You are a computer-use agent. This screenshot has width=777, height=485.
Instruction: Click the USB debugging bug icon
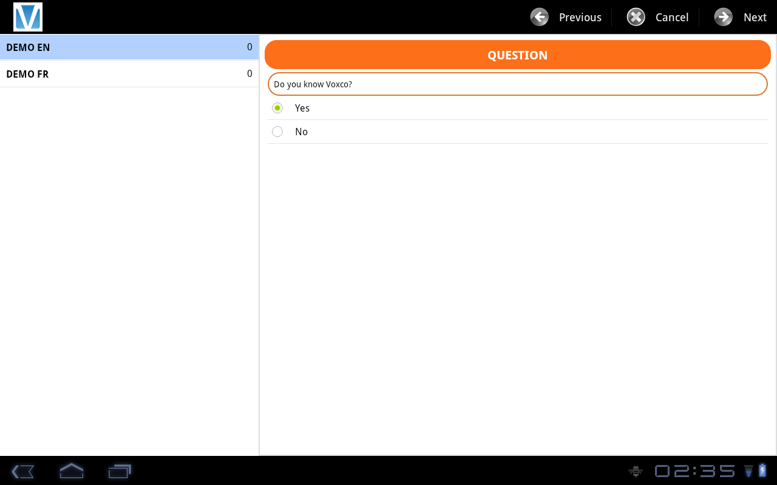click(636, 470)
